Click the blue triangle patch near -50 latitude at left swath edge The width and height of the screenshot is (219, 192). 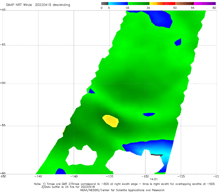point(91,91)
